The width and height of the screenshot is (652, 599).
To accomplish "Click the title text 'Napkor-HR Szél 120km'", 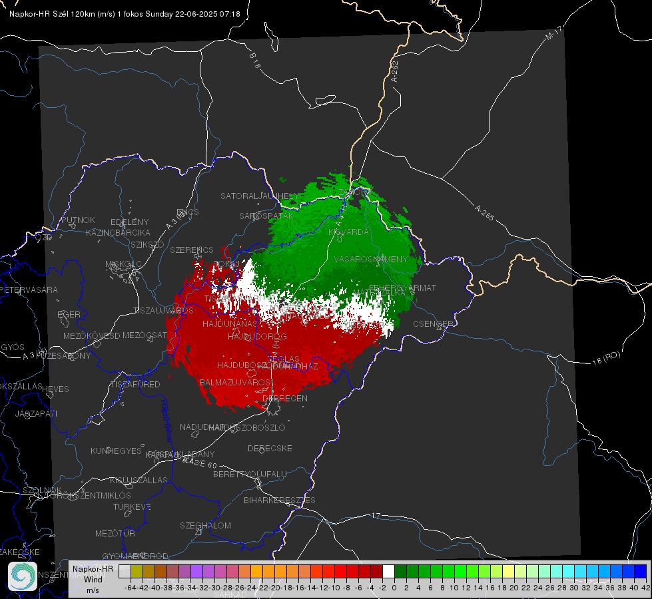I will pos(53,14).
